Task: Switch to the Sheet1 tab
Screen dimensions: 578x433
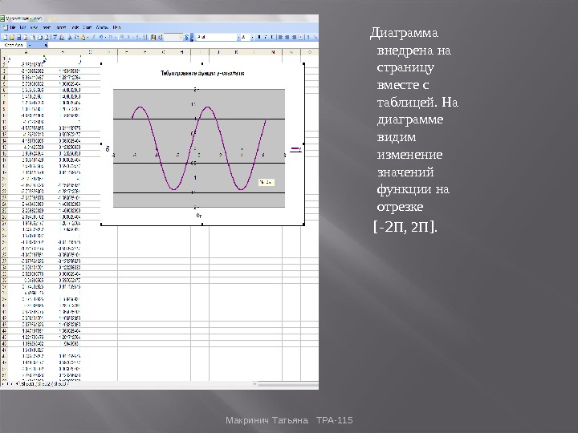Action: pos(27,384)
